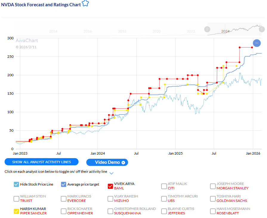Toggle the Hide Stock Price Line checkbox
This screenshot has width=267, height=218.
pyautogui.click(x=16, y=184)
